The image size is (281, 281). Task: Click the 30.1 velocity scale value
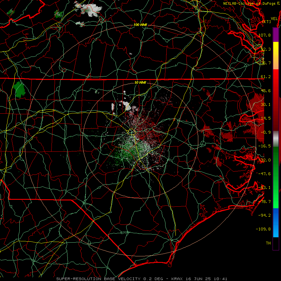point(266,105)
